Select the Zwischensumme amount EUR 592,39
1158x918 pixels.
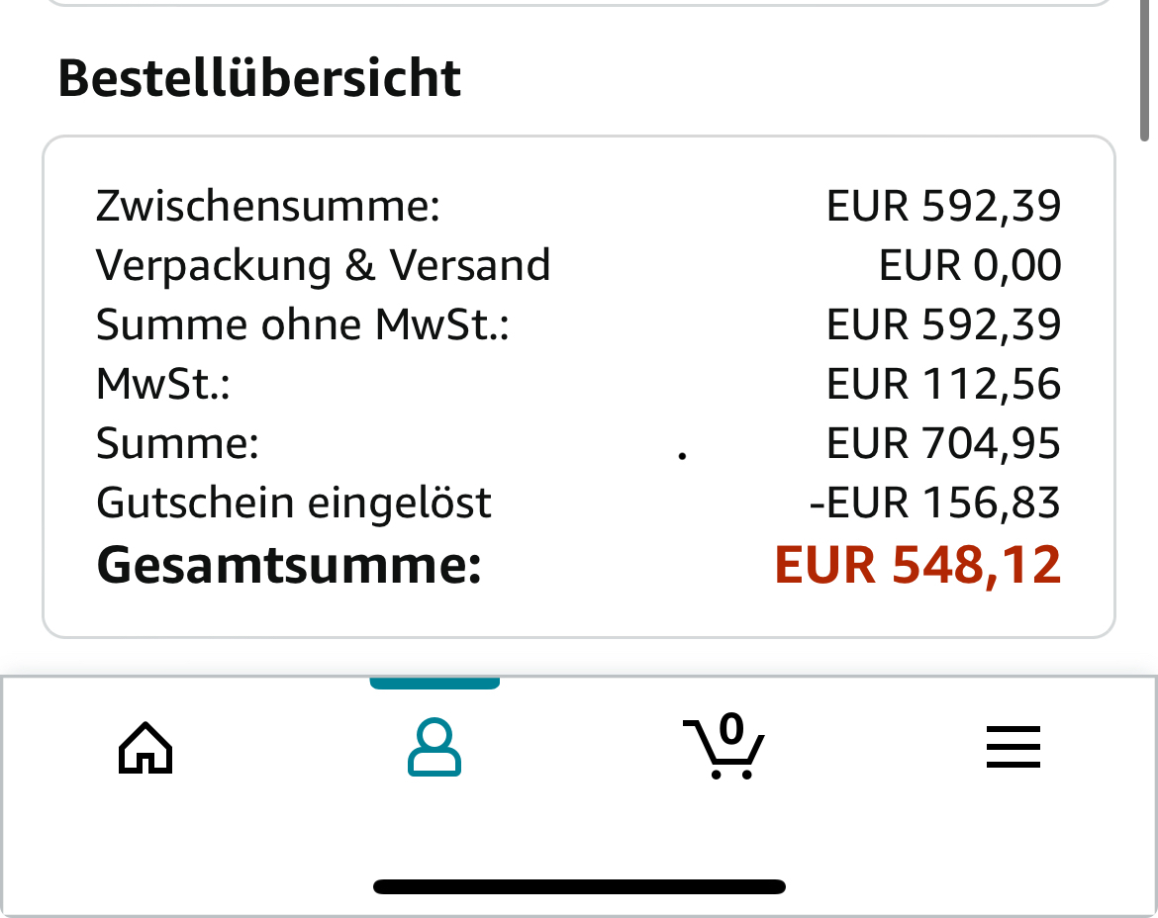point(943,205)
